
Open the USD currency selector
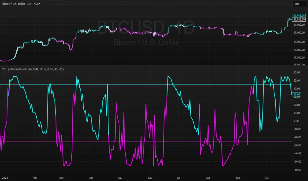[x=299, y=4]
